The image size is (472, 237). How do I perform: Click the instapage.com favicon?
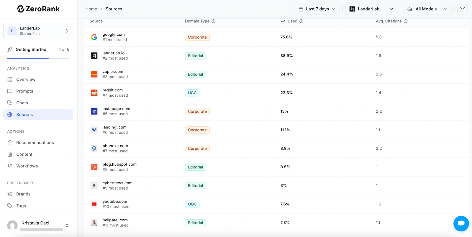coord(94,111)
